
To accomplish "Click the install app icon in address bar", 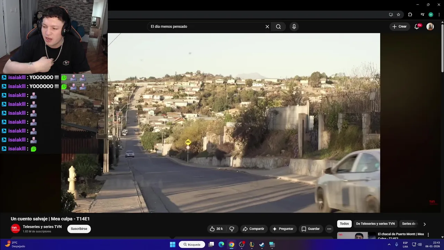I will (x=391, y=15).
